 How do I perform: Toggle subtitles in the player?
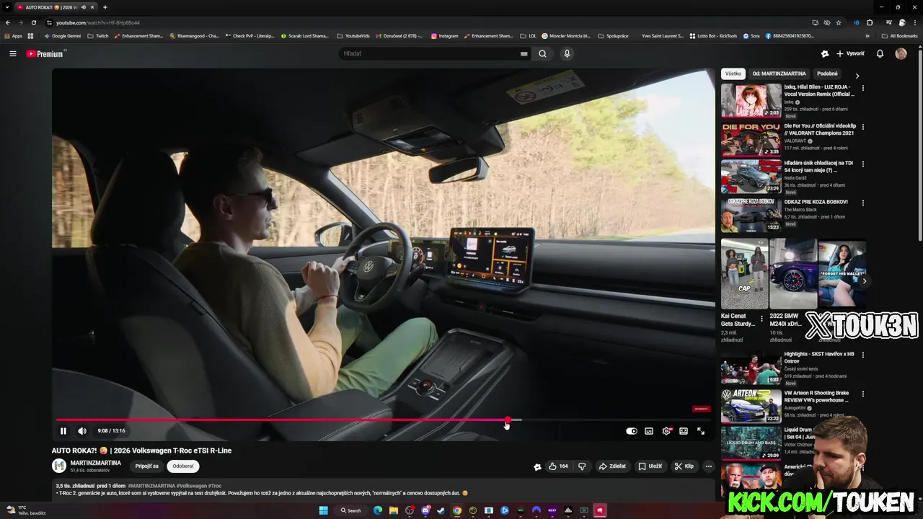[649, 431]
